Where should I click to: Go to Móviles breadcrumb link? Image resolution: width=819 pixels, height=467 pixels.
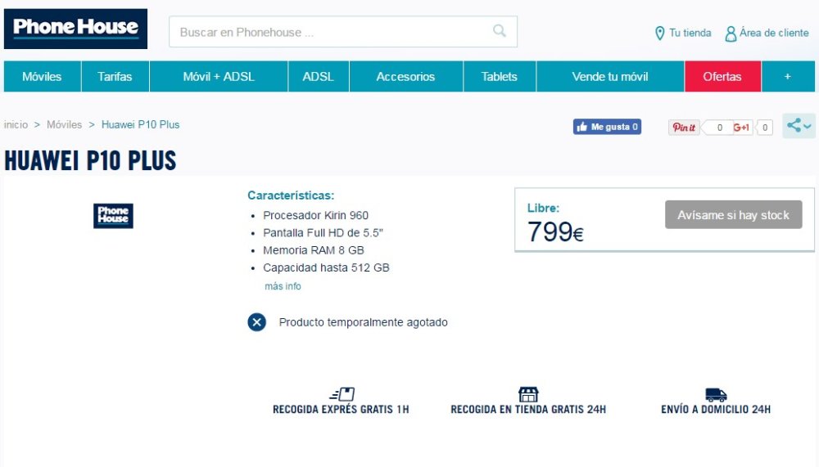tap(64, 124)
